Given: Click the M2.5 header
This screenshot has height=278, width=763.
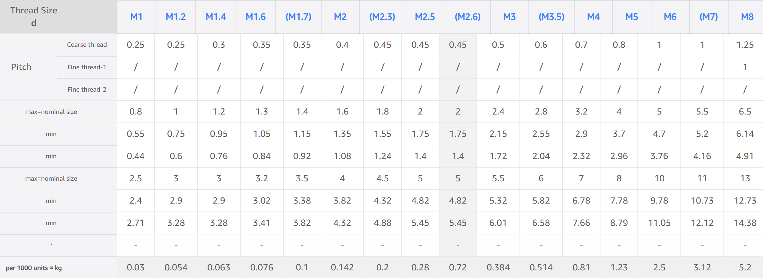Looking at the screenshot, I should [425, 17].
